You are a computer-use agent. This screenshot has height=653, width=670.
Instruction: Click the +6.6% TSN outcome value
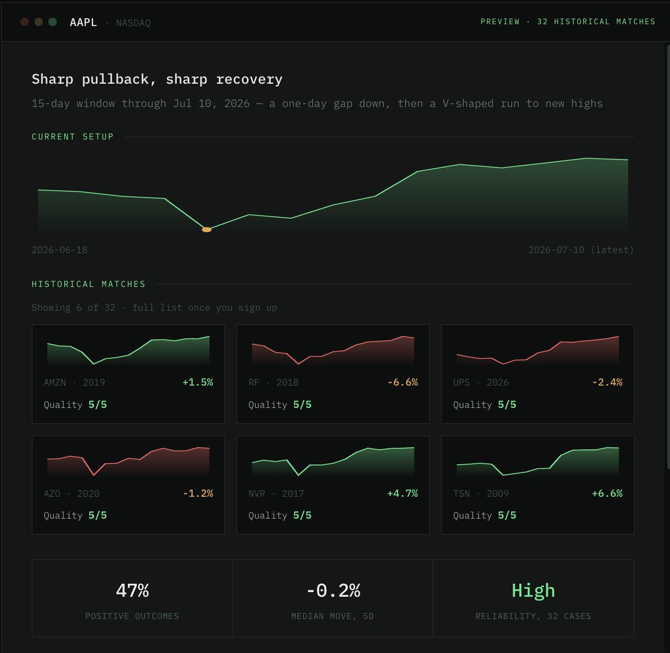[607, 493]
